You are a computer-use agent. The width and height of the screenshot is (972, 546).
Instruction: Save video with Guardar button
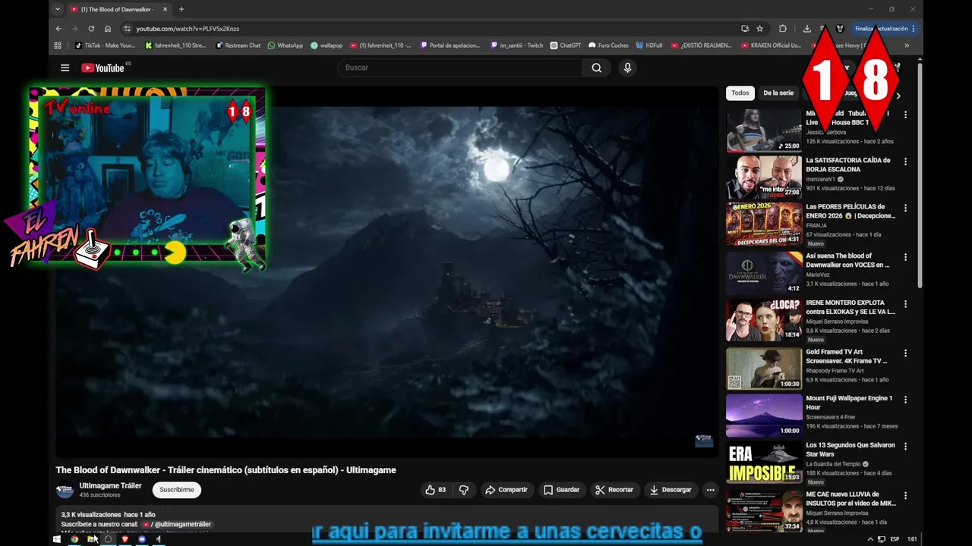click(x=562, y=490)
